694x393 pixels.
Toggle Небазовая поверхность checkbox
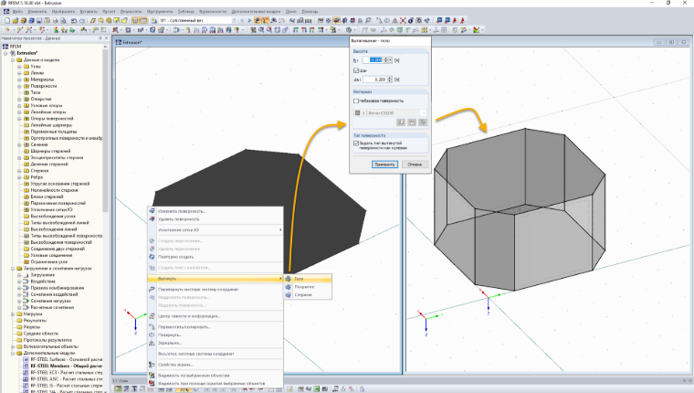tap(356, 101)
